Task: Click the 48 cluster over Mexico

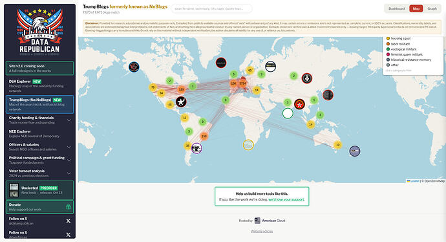Action: click(x=170, y=104)
